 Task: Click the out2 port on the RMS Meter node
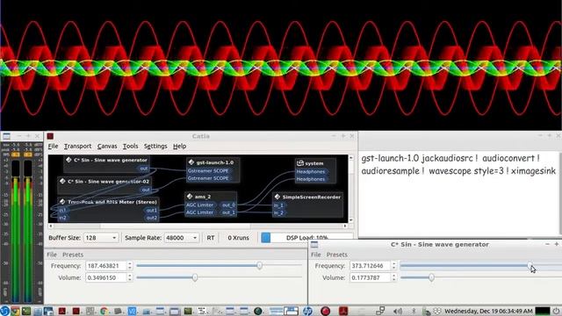point(152,218)
